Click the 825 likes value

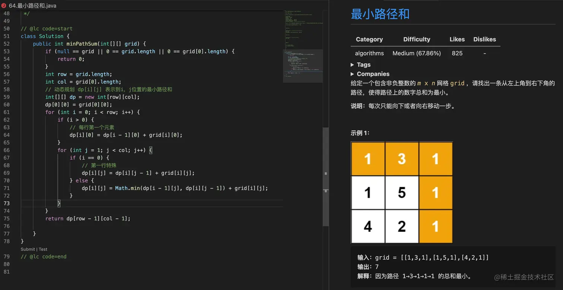457,53
